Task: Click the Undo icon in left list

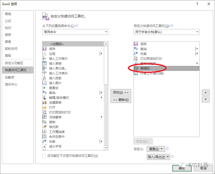Action: (x=44, y=93)
